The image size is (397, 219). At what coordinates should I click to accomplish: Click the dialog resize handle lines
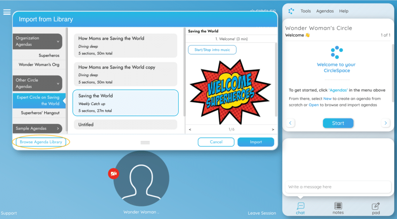145,143
